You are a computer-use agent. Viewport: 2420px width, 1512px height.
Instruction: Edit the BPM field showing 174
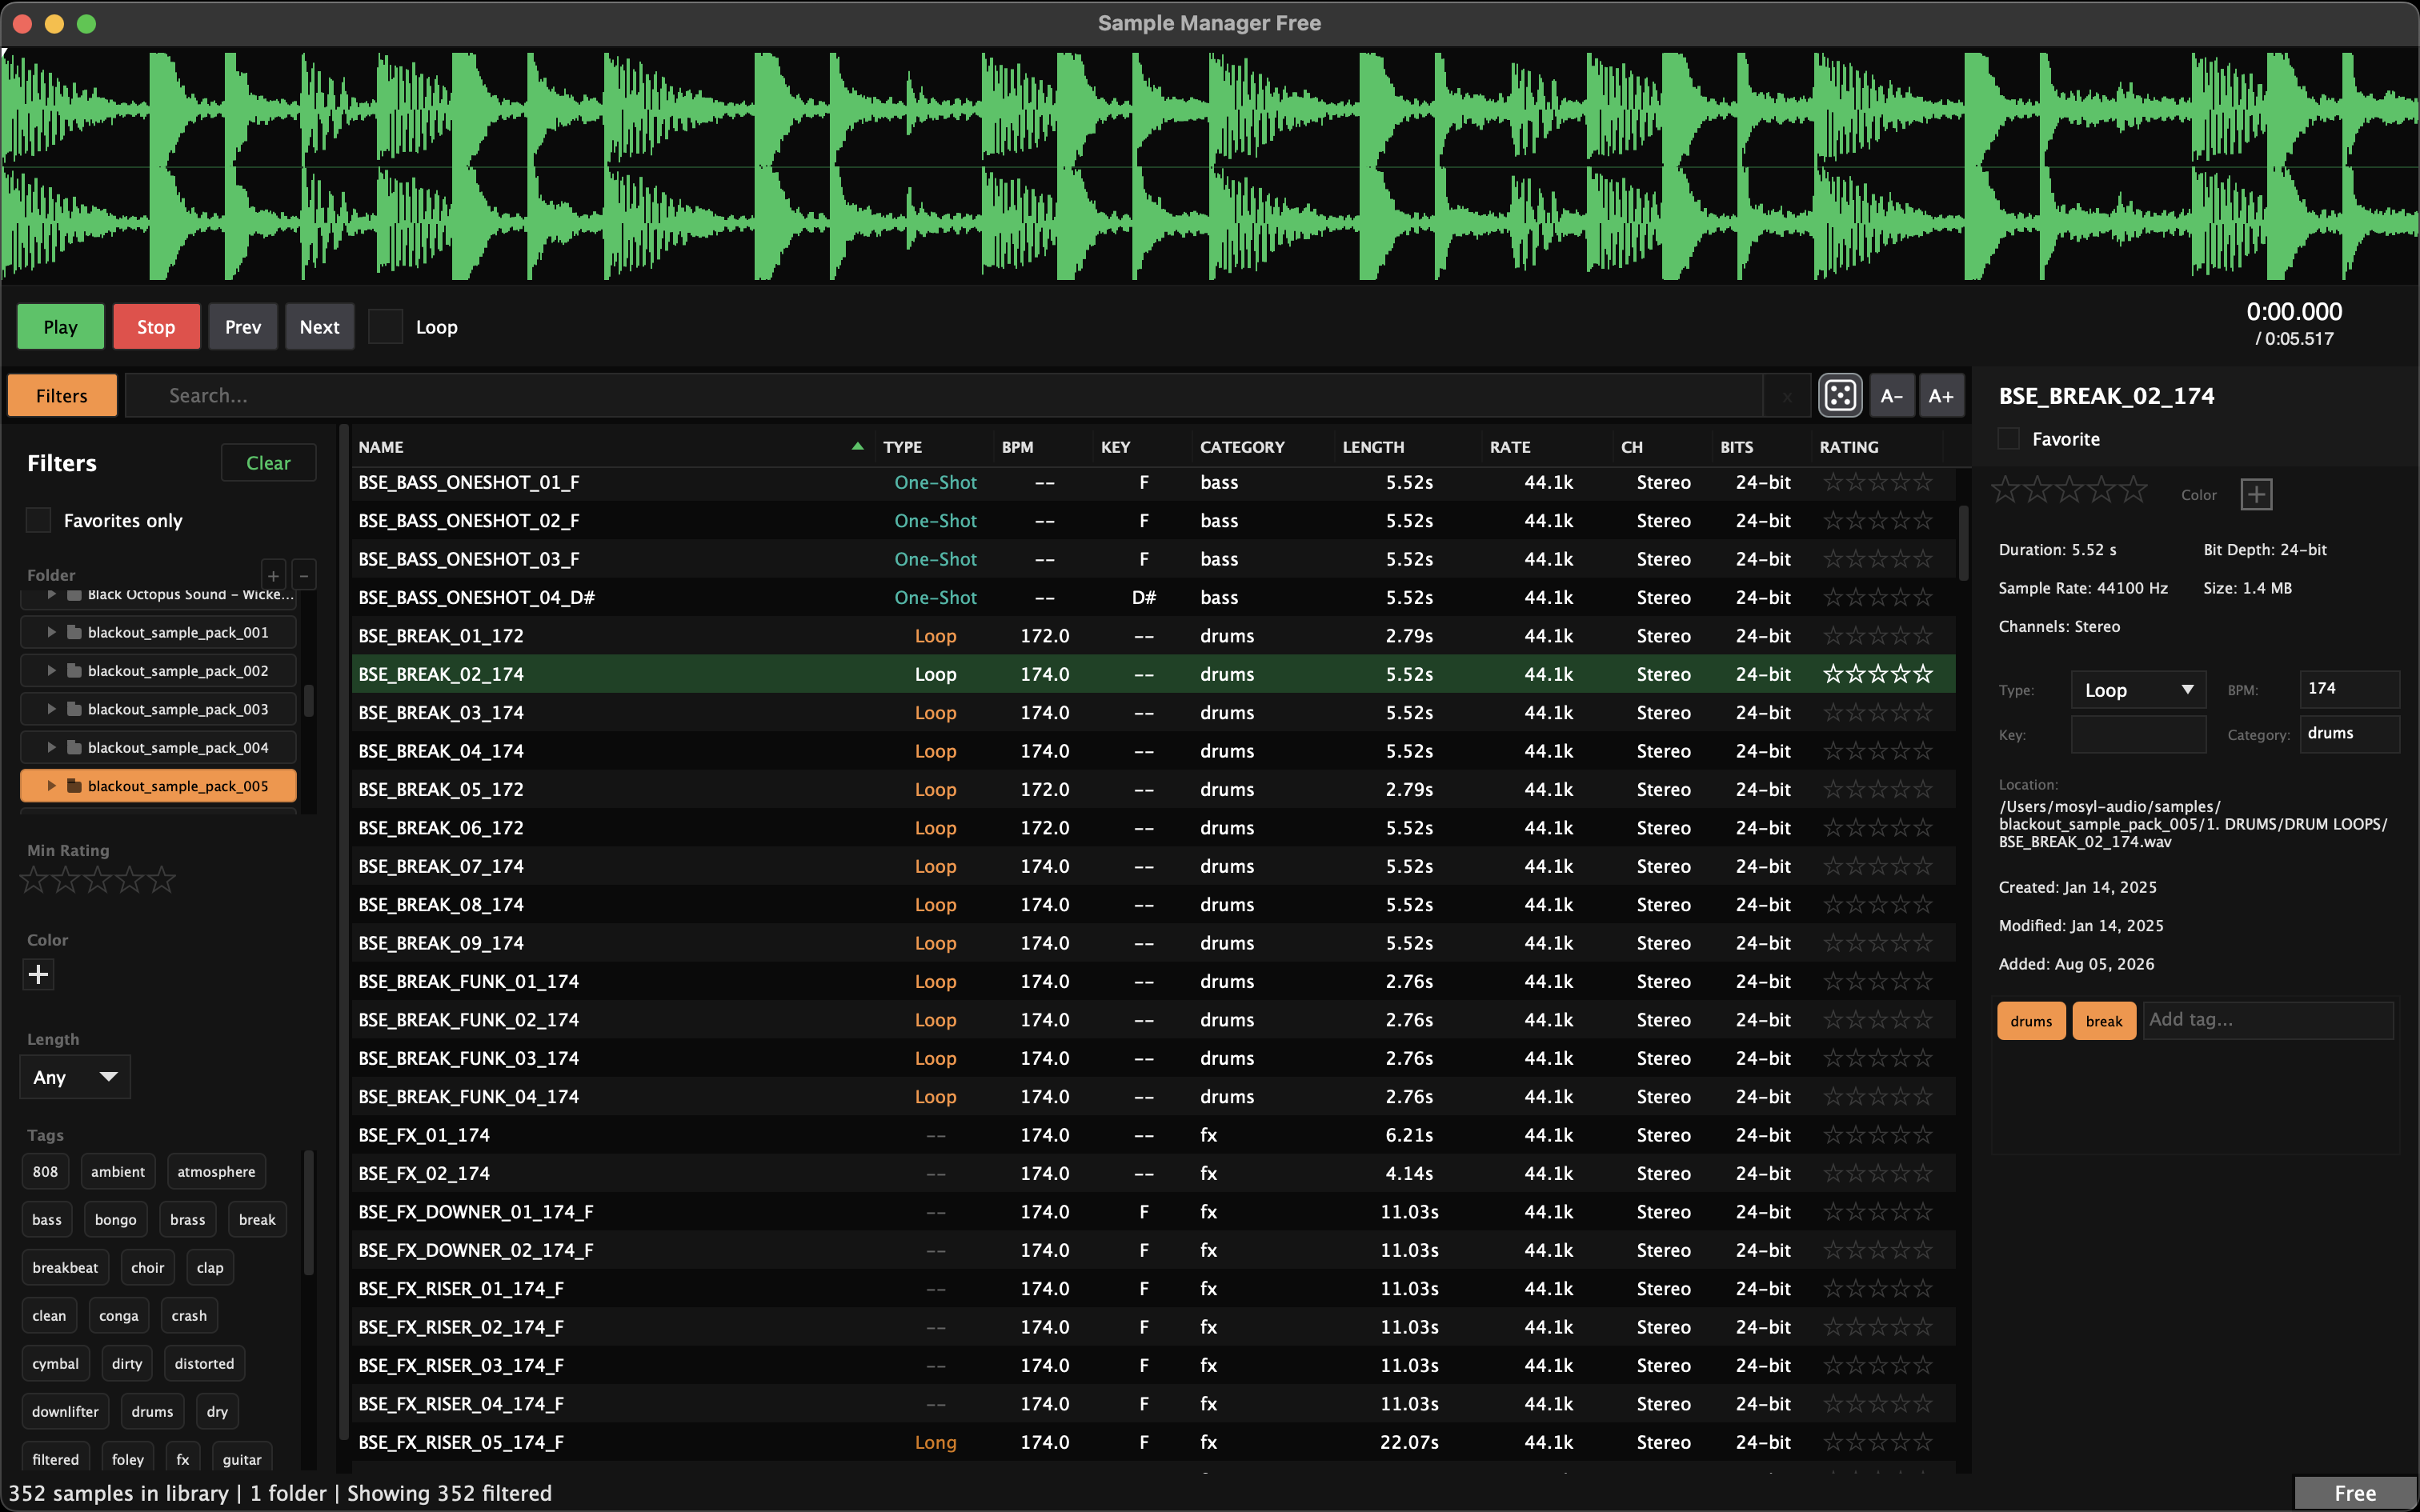click(x=2349, y=689)
